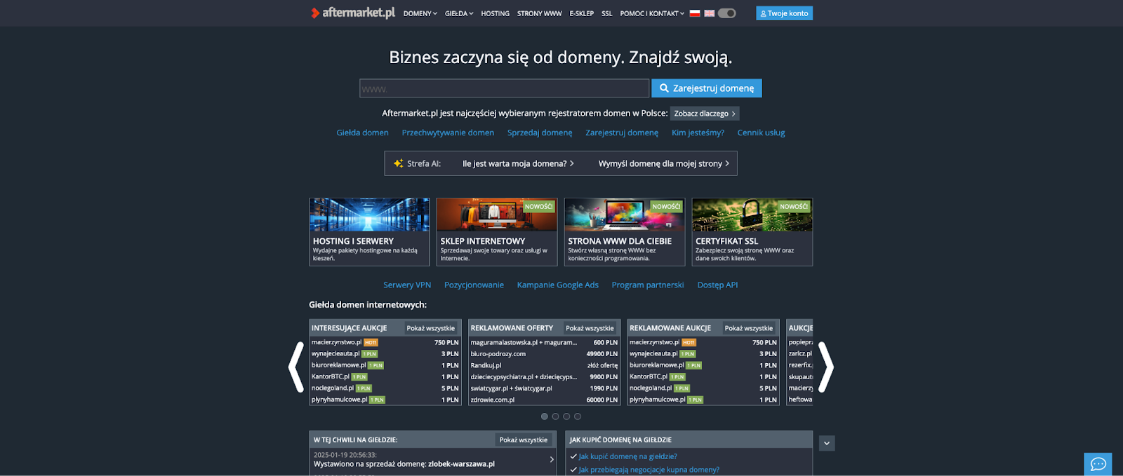
Task: Open plynyhamulcowe.pl in Reklamowane aukcje
Action: click(658, 400)
